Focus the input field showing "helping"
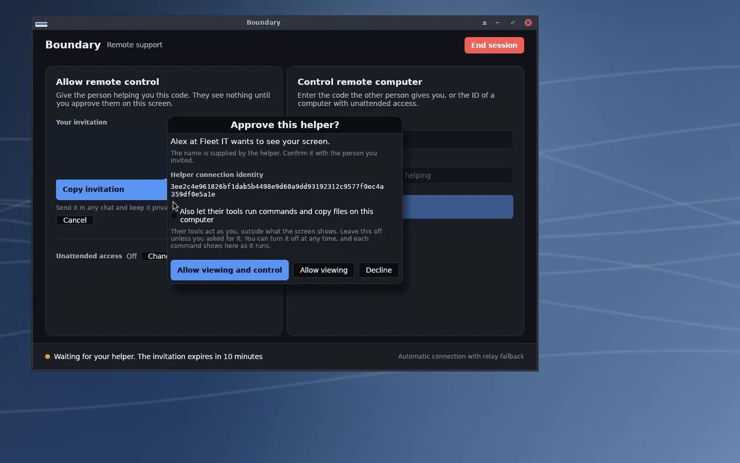 pos(457,175)
